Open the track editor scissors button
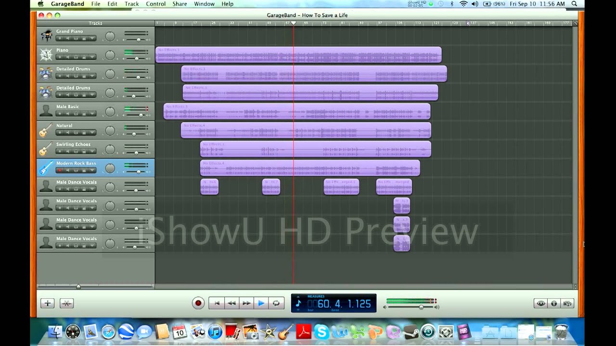 (x=66, y=303)
